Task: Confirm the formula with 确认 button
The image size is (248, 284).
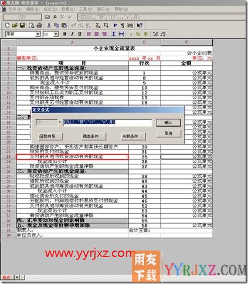Action: pyautogui.click(x=168, y=123)
